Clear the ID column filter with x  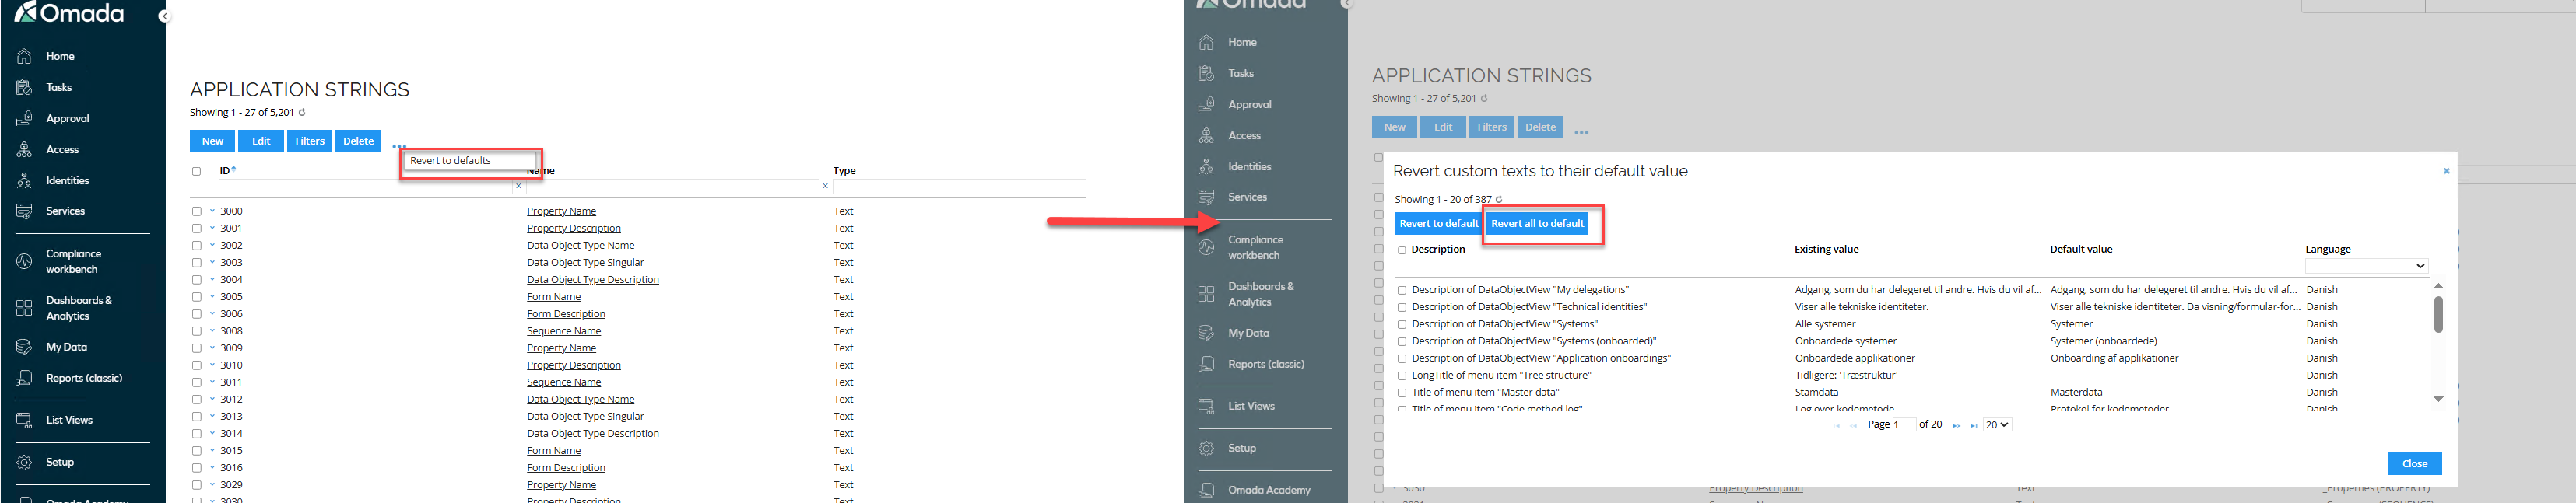click(x=518, y=186)
